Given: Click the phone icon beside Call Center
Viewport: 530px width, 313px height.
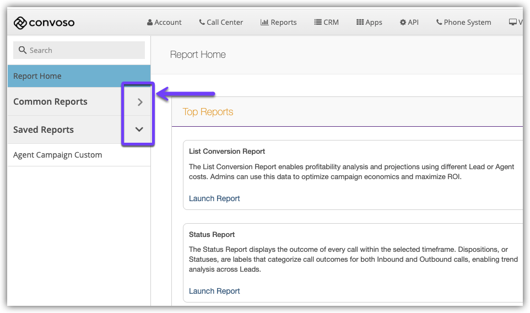Looking at the screenshot, I should point(202,23).
